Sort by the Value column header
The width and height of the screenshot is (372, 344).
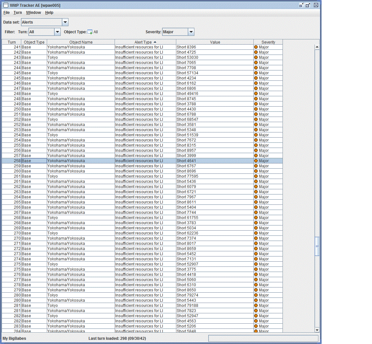tap(215, 42)
